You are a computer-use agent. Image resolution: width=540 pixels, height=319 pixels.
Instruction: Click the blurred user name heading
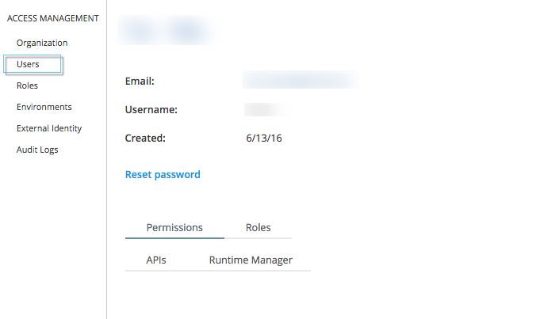[x=167, y=31]
